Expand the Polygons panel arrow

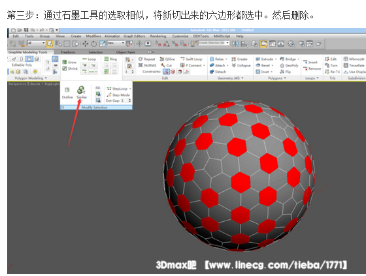tap(285, 78)
